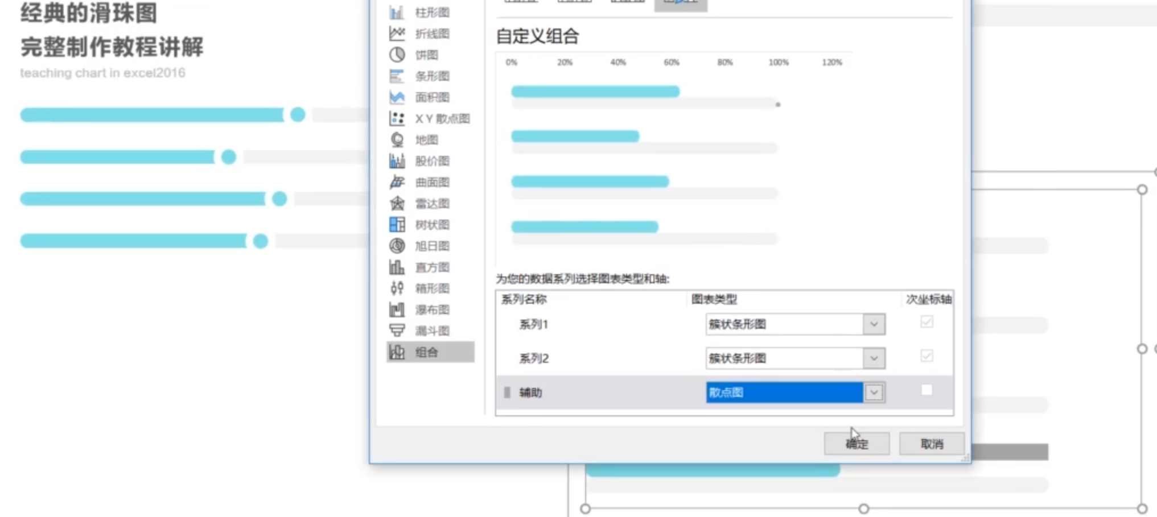Confirm the dialog with 确定
This screenshot has width=1157, height=517.
[x=857, y=444]
